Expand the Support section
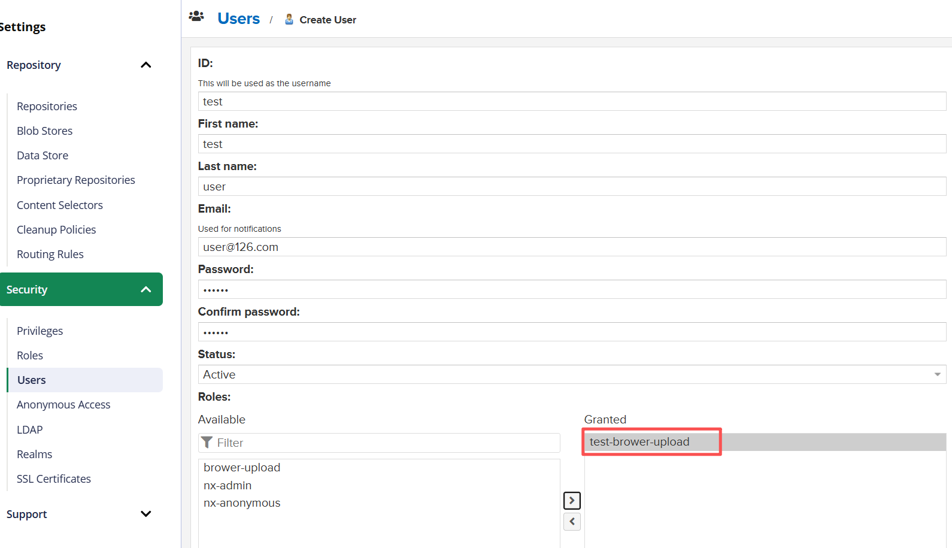Image resolution: width=952 pixels, height=548 pixels. click(x=145, y=514)
